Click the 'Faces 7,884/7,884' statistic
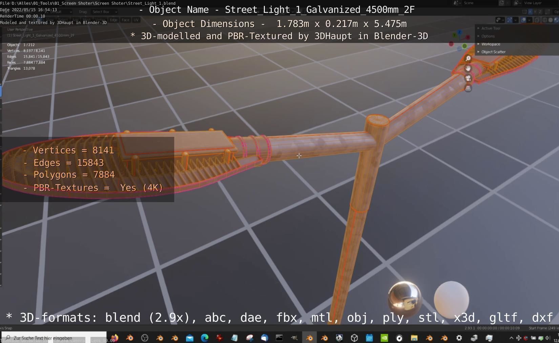This screenshot has width=559, height=343. [26, 63]
